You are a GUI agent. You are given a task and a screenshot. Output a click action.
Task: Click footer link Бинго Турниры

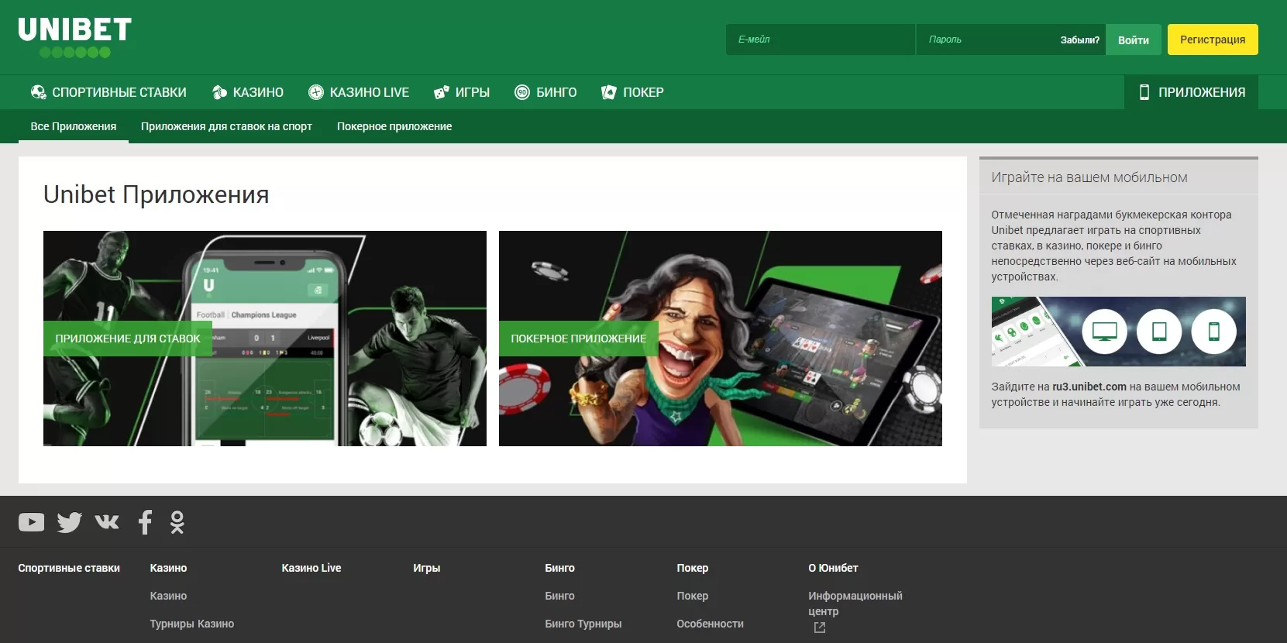pos(583,624)
